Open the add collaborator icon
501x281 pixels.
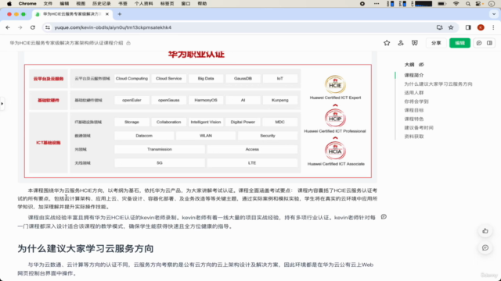401,43
